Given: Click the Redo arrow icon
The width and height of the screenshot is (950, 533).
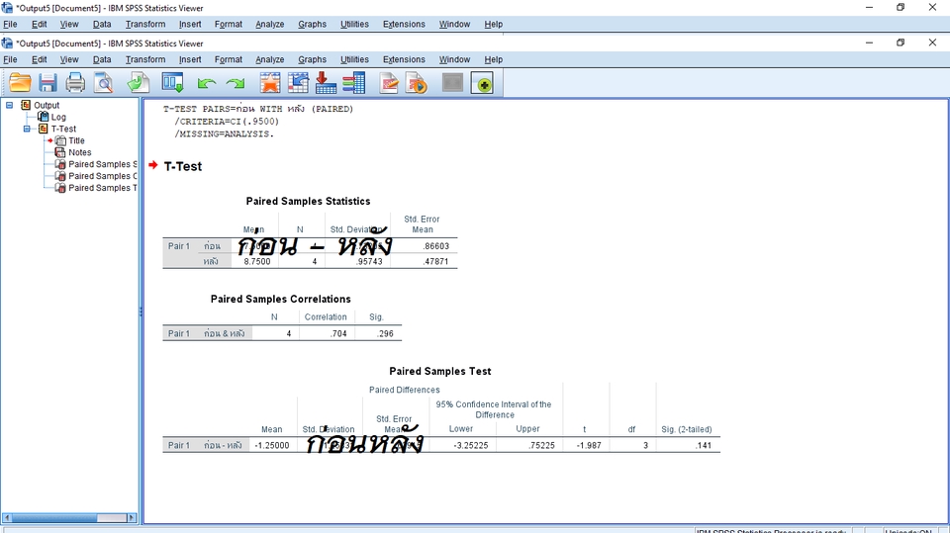Looking at the screenshot, I should coord(235,84).
